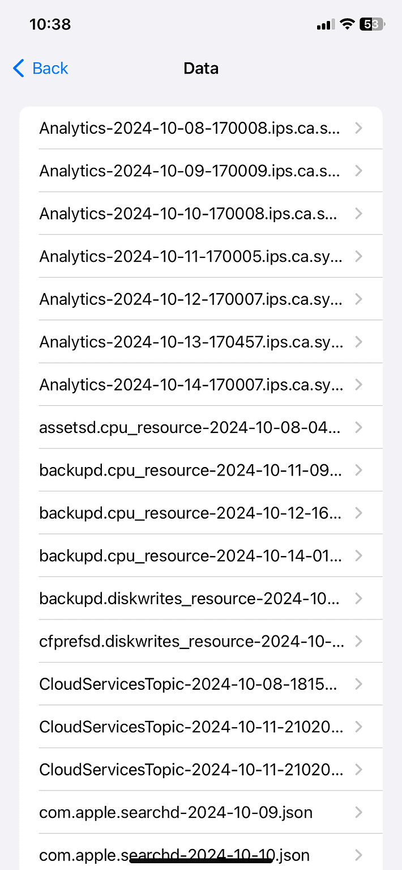Screen dimensions: 402x870
Task: Select the Data title at screen top
Action: [x=200, y=68]
